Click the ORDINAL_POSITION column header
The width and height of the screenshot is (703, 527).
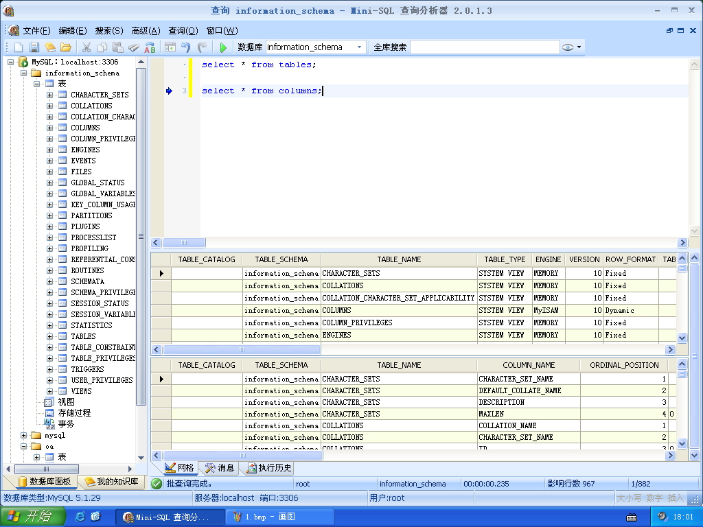point(624,365)
